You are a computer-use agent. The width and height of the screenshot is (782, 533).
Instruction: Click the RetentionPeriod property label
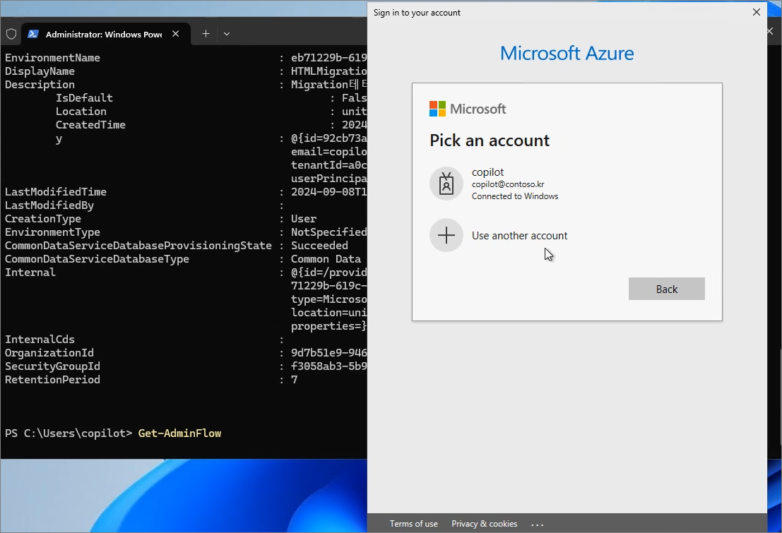[x=52, y=380]
